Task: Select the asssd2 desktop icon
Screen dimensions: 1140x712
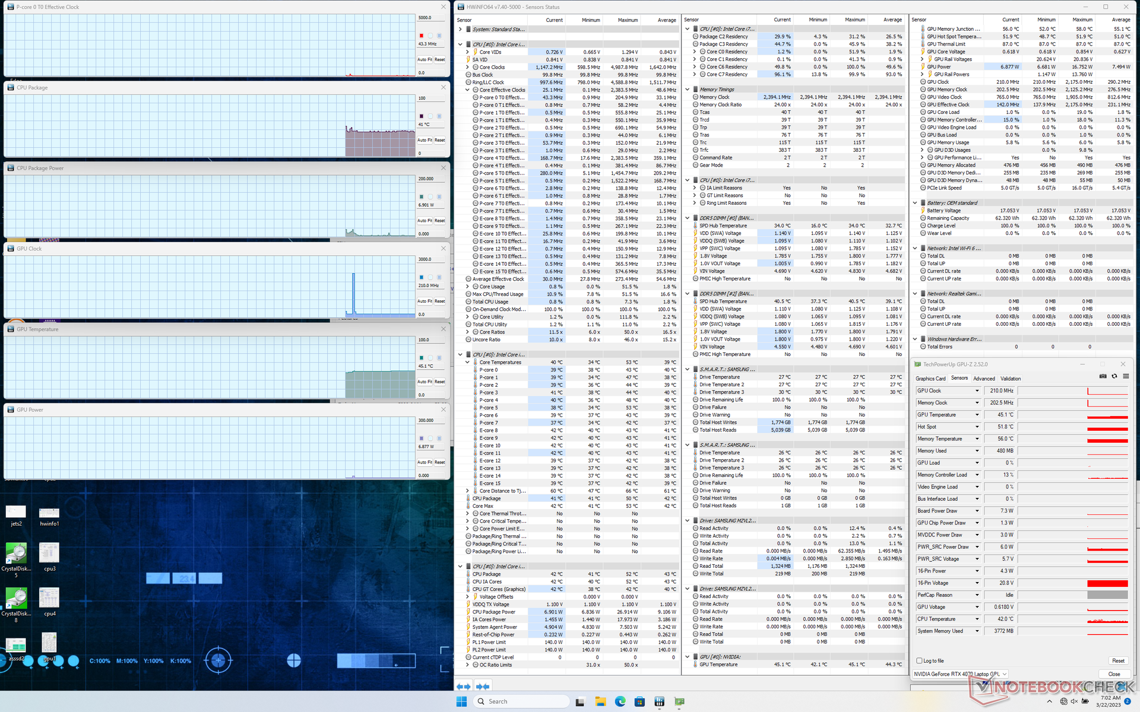Action: (x=16, y=649)
